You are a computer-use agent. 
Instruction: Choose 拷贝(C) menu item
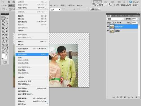click(x=32, y=19)
